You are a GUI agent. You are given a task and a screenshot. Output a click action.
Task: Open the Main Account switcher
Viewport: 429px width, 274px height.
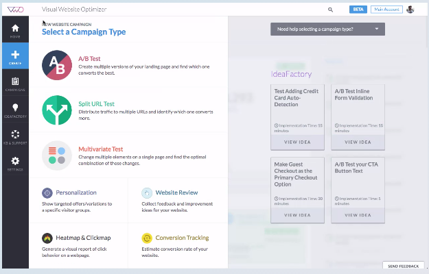coord(386,10)
